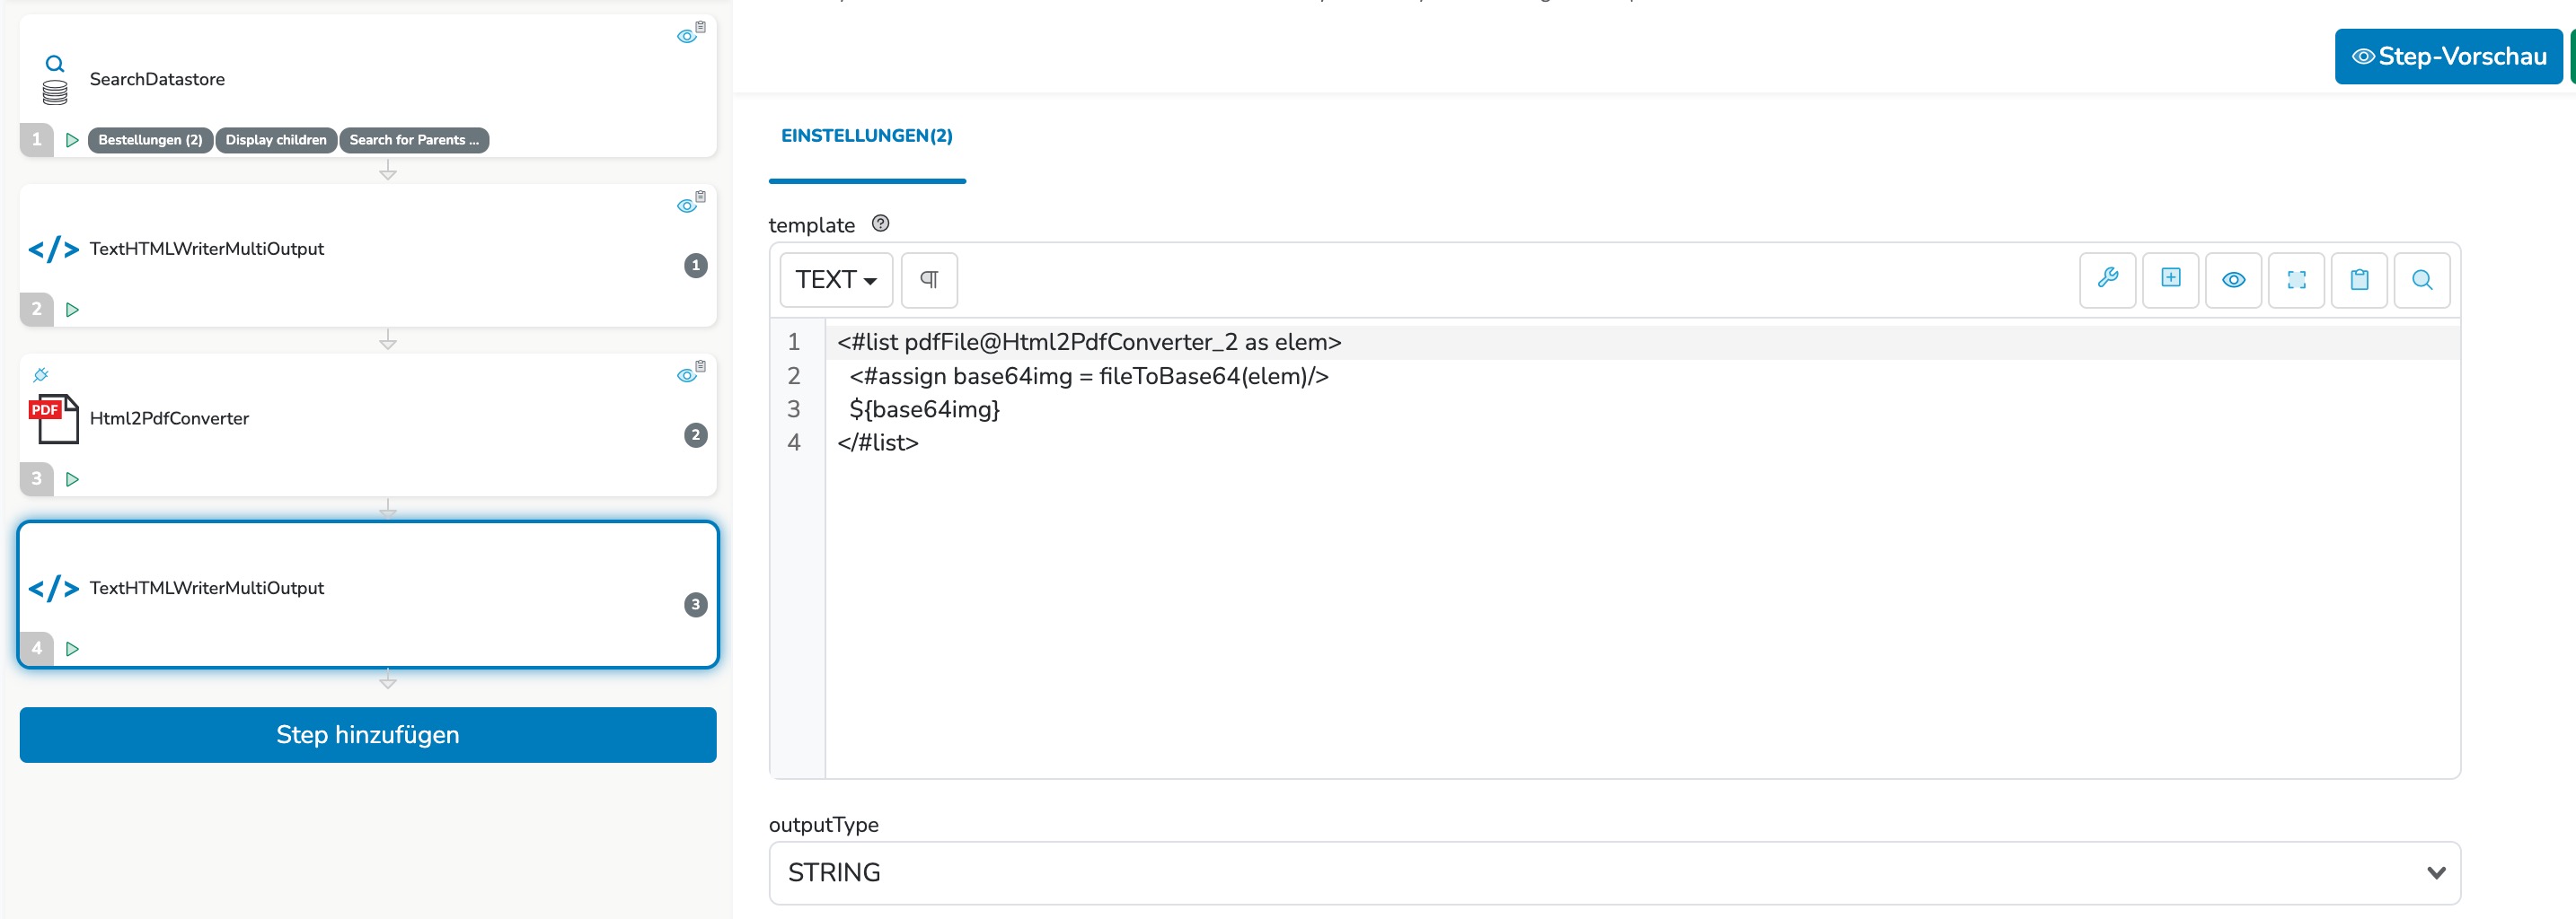Run the SearchDatastore step play arrow
Image resolution: width=2576 pixels, height=919 pixels.
[x=72, y=140]
